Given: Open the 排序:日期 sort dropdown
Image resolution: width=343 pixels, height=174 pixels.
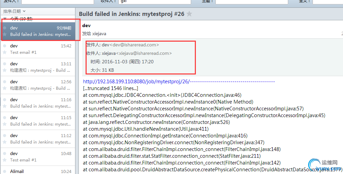Looking at the screenshot, I should coord(15,11).
